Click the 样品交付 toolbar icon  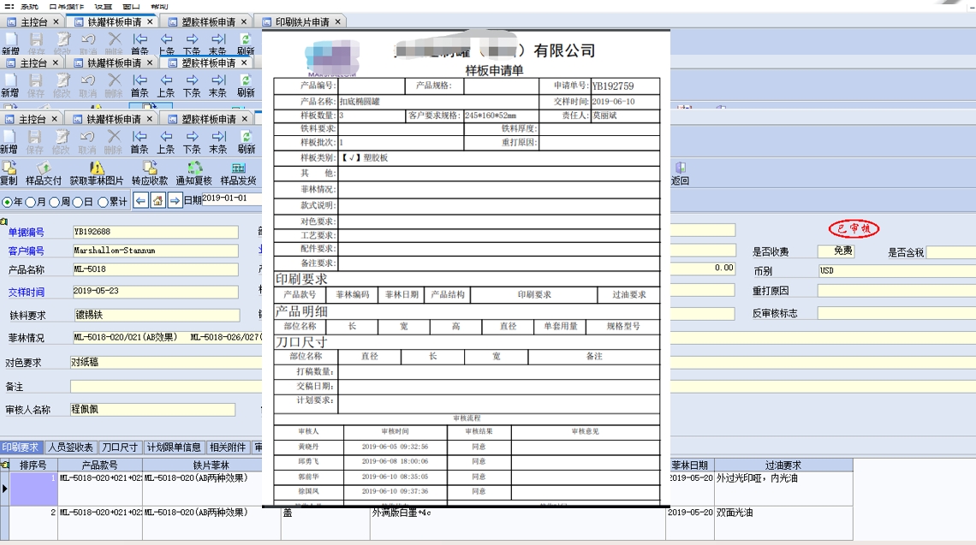tap(44, 168)
